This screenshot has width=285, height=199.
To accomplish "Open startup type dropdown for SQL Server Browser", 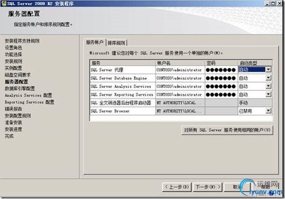I will coord(268,111).
